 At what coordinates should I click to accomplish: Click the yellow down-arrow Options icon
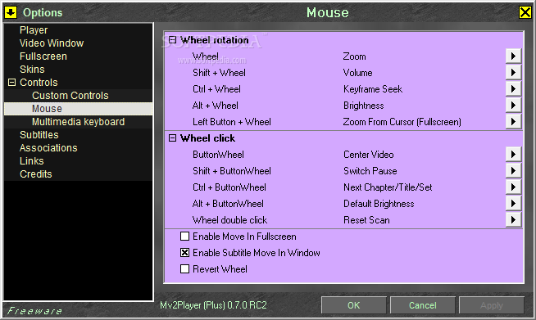coord(11,12)
